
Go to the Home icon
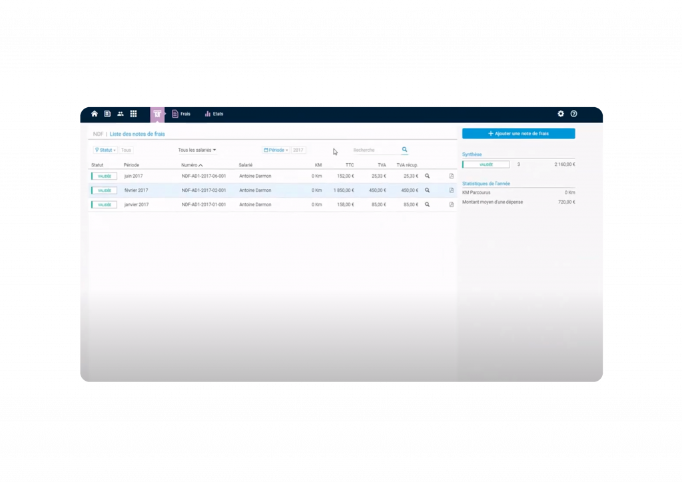95,114
